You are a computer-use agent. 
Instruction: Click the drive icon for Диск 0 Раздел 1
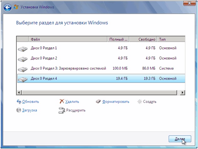tap(22, 49)
